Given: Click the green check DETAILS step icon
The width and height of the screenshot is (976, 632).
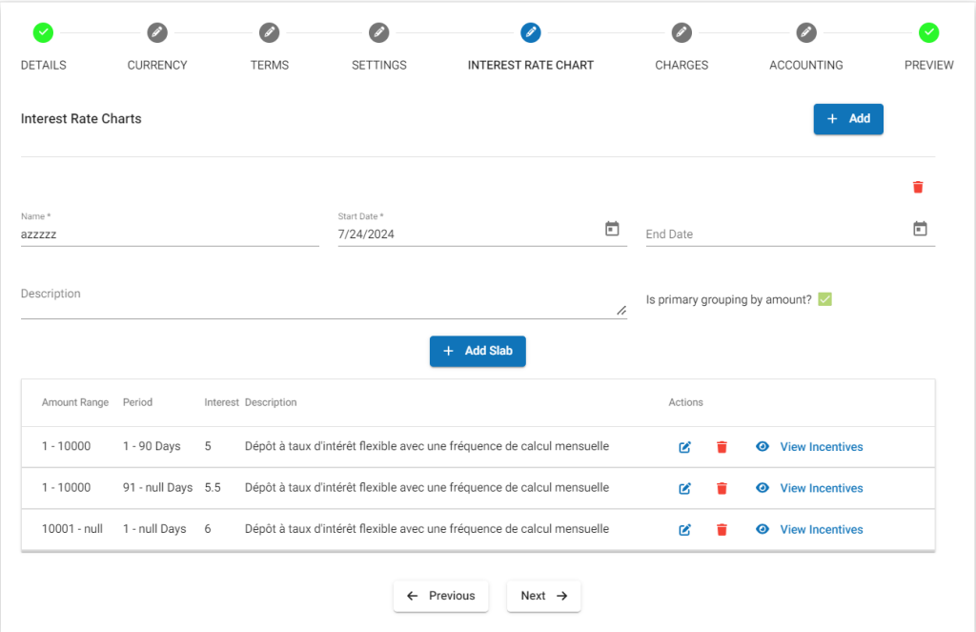Looking at the screenshot, I should point(43,32).
